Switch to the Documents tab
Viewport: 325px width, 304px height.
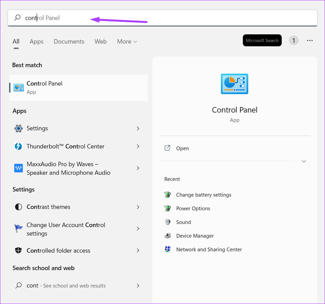69,42
